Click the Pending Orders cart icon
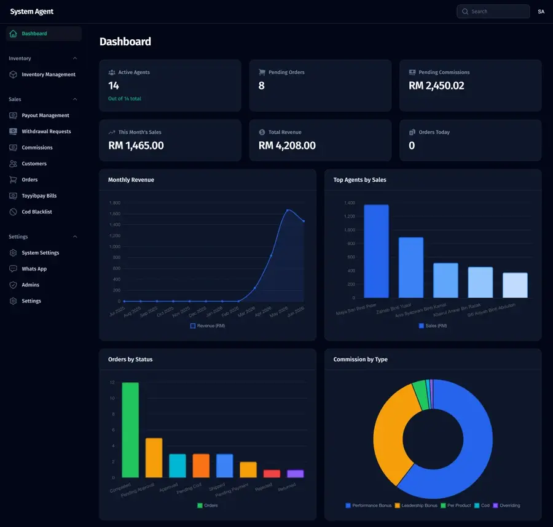The height and width of the screenshot is (527, 553). pos(262,72)
